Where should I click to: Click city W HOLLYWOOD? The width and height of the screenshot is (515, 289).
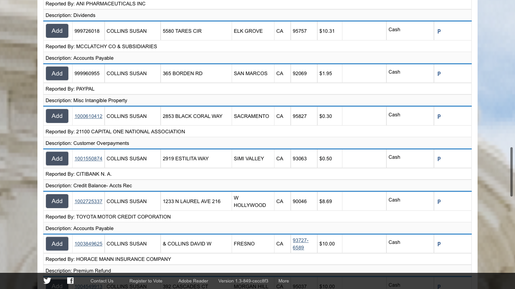[x=250, y=202]
